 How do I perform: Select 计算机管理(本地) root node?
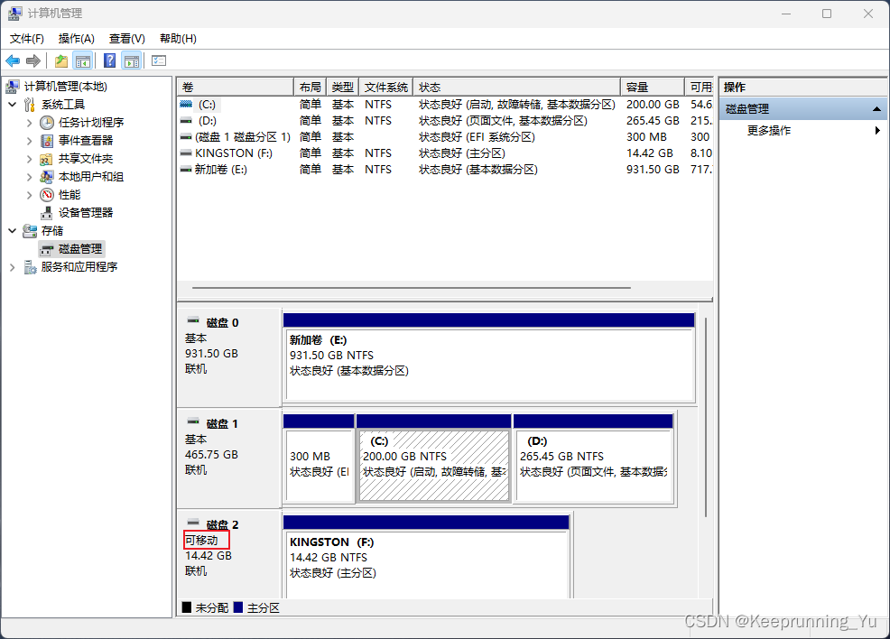pos(65,87)
